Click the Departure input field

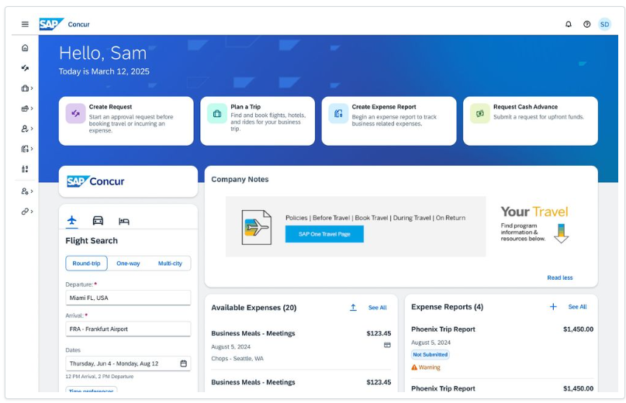(x=128, y=298)
